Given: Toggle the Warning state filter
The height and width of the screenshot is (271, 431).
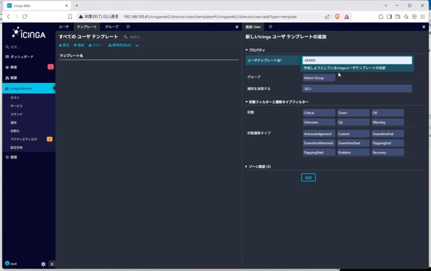Looking at the screenshot, I should 387,122.
